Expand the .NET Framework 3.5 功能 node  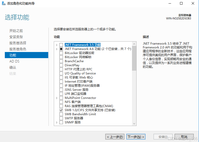coord(57,45)
